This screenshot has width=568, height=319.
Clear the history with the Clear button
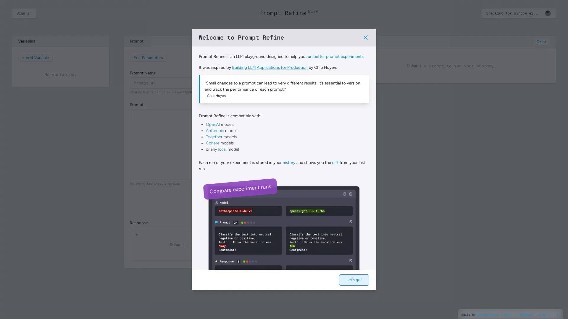click(x=541, y=42)
